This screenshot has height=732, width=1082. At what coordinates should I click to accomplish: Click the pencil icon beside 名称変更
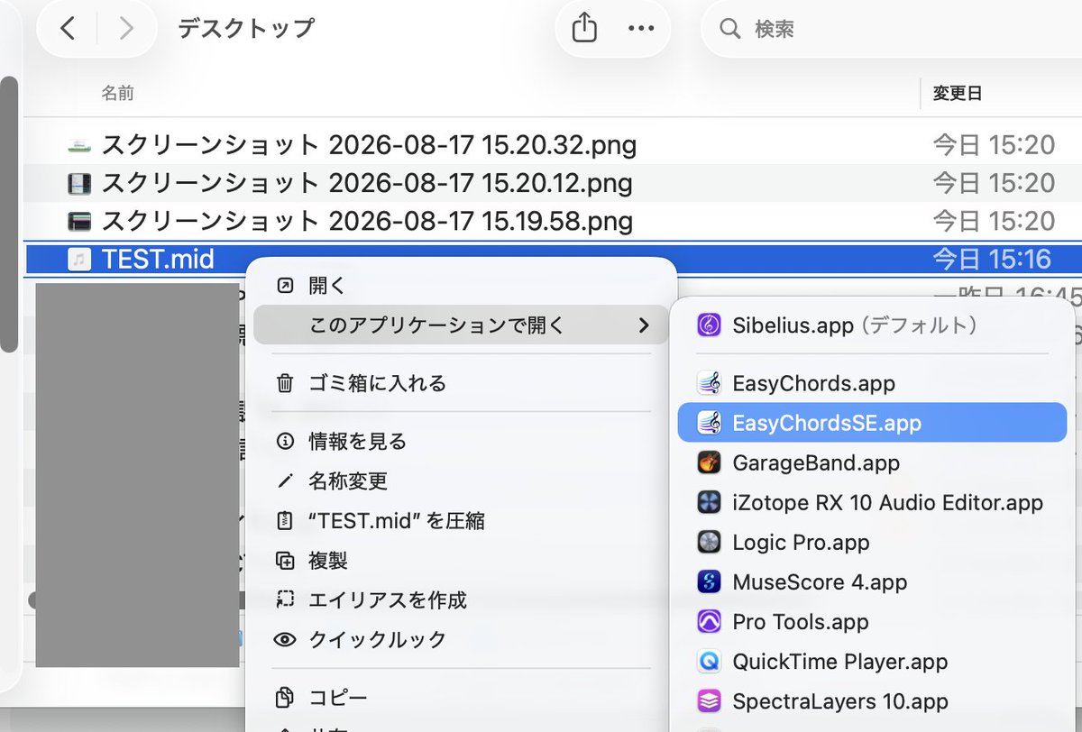285,480
